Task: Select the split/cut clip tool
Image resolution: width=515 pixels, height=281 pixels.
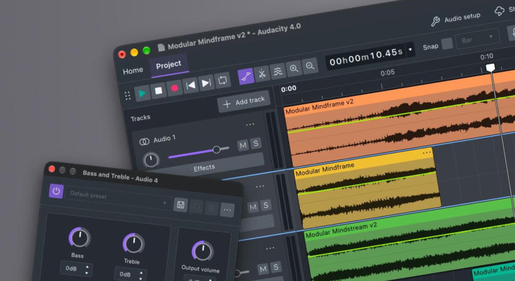Action: [262, 74]
